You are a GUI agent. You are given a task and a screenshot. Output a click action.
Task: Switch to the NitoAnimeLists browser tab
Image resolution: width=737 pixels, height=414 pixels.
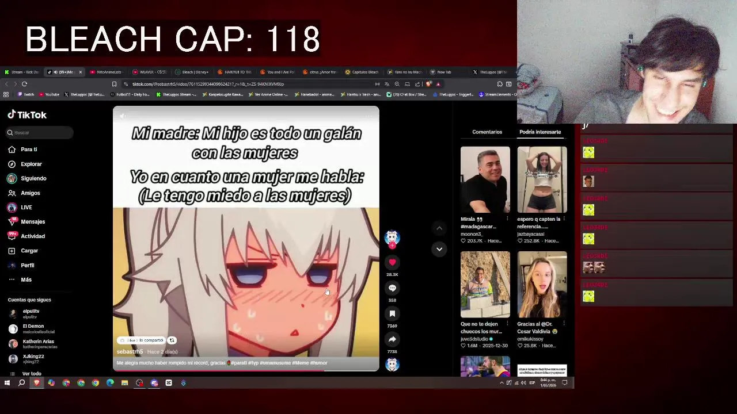click(x=106, y=72)
